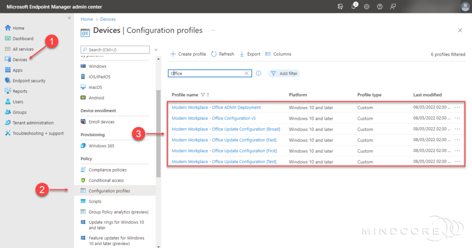Open Apps in left navigation
The image size is (472, 248).
pyautogui.click(x=14, y=70)
